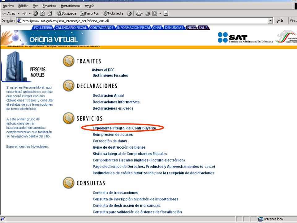
Task: Select the CHAT tab
Action: tap(157, 28)
